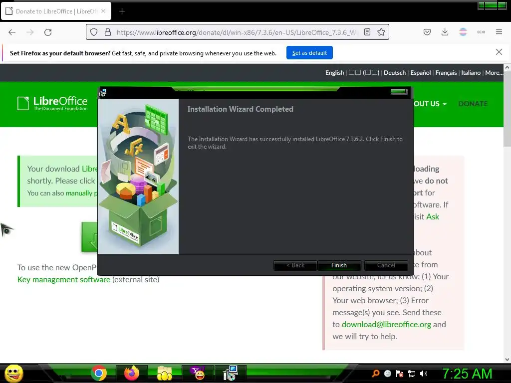This screenshot has width=511, height=383.
Task: Open the Firefox account icon
Action: click(463, 32)
